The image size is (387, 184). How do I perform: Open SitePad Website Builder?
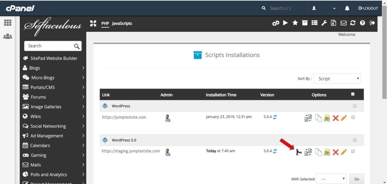point(53,58)
